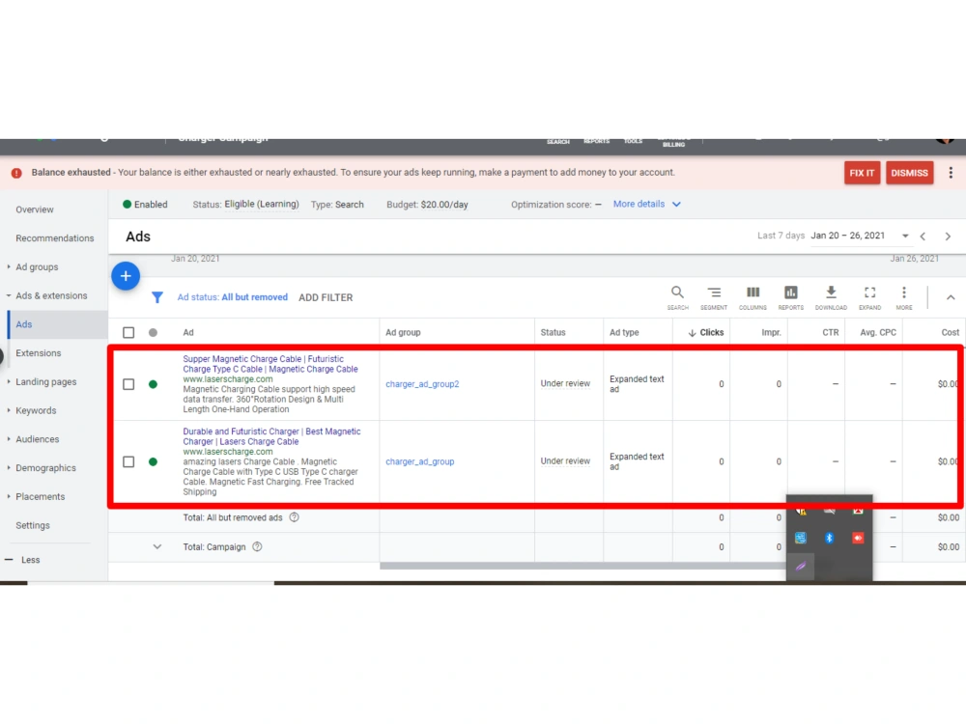Viewport: 966px width, 724px height.
Task: Click the blue monitor tray icon
Action: pyautogui.click(x=800, y=538)
